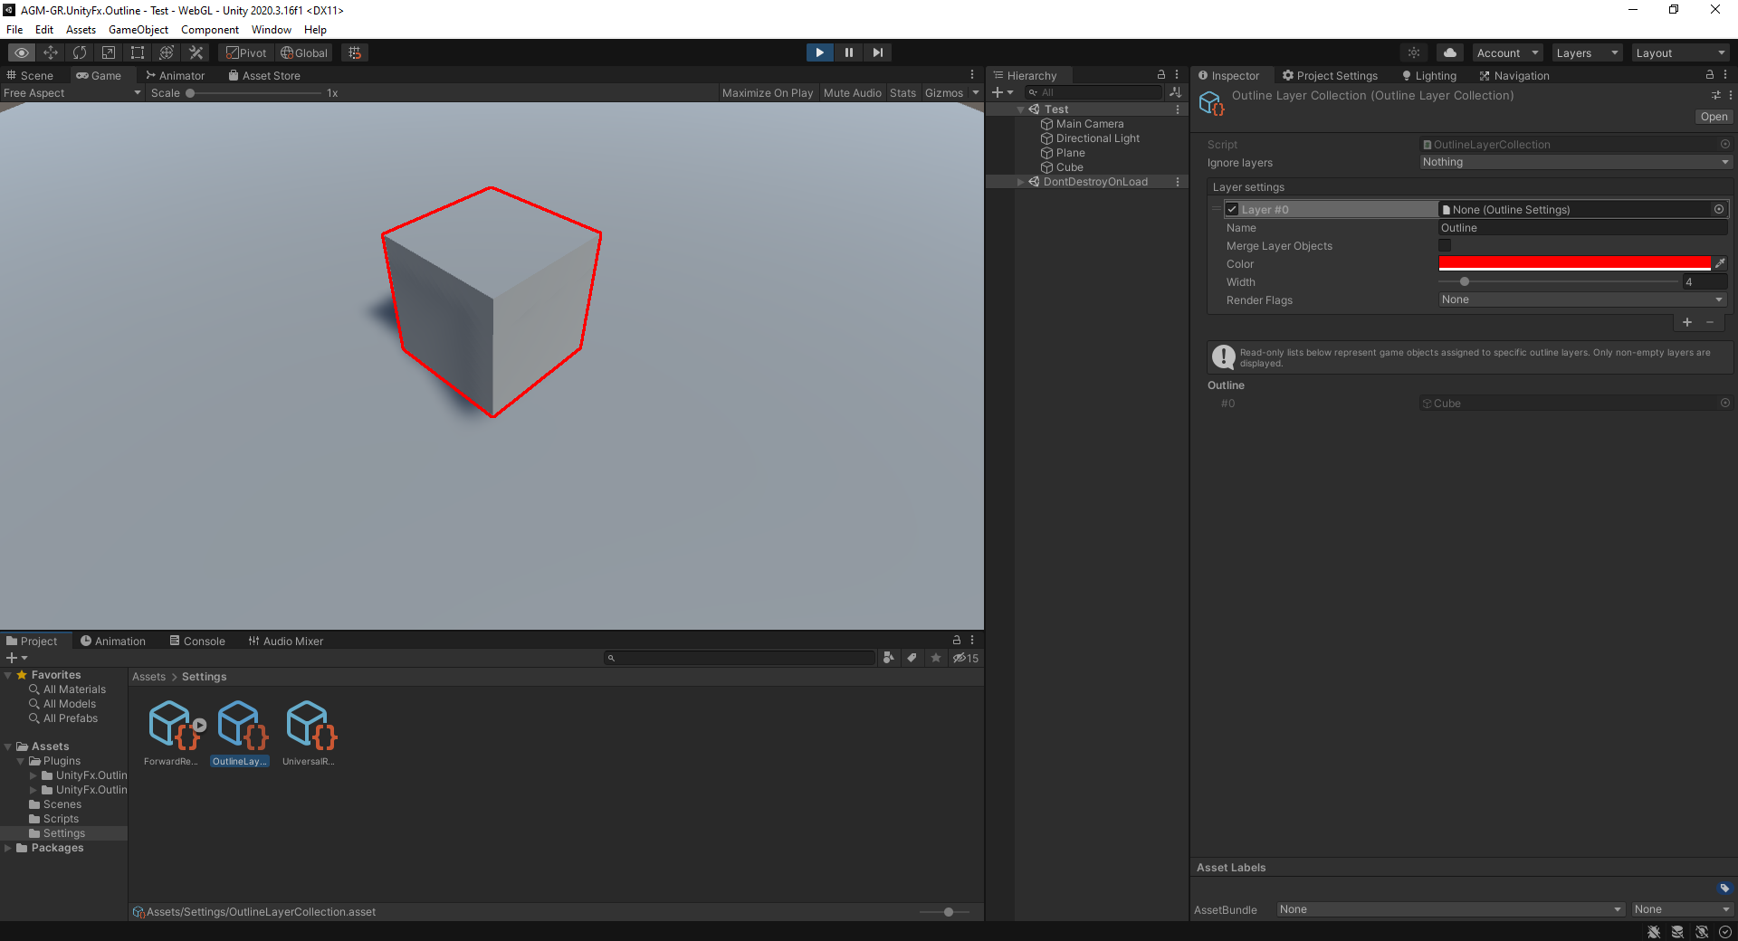
Task: Open the GameObject menu
Action: (x=138, y=30)
